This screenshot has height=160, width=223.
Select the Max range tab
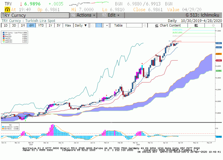(x=68, y=25)
